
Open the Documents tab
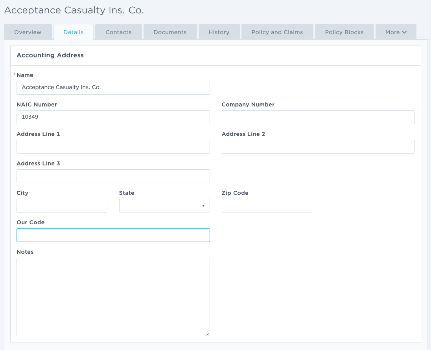[x=170, y=32]
